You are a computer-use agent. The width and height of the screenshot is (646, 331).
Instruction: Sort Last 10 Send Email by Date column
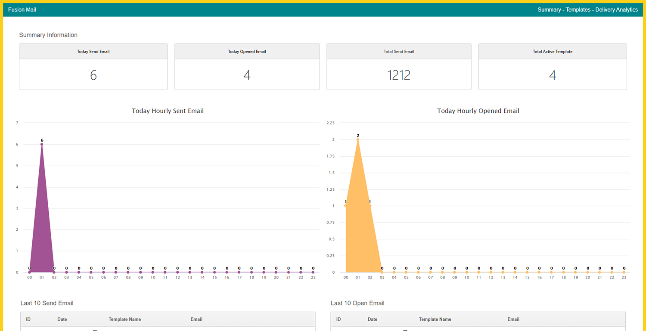click(62, 319)
